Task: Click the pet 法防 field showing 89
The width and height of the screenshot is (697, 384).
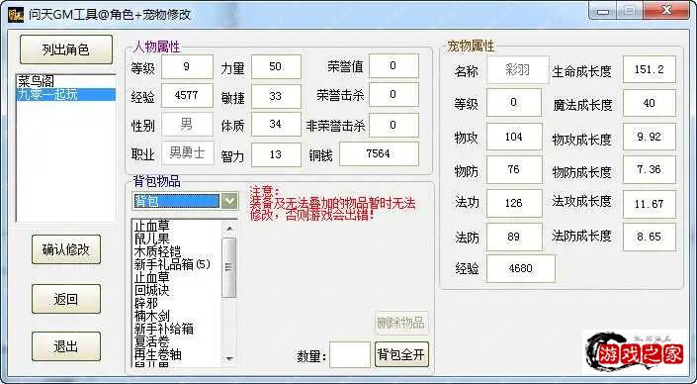Action: click(x=514, y=238)
